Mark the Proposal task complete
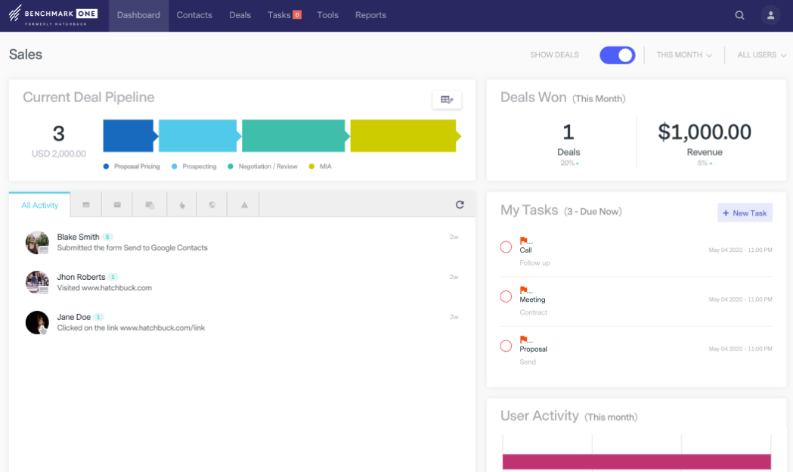 tap(506, 346)
